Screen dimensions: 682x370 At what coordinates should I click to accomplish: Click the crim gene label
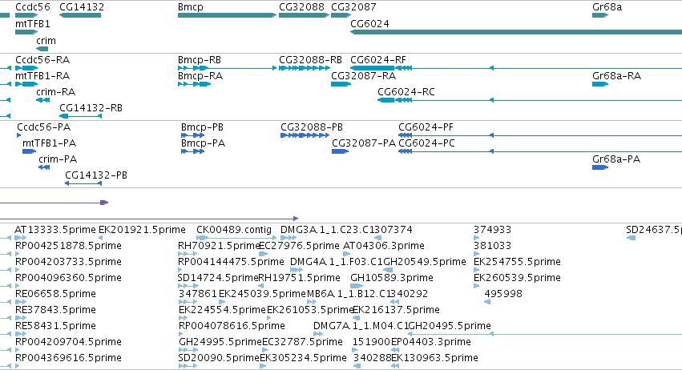[x=46, y=40]
